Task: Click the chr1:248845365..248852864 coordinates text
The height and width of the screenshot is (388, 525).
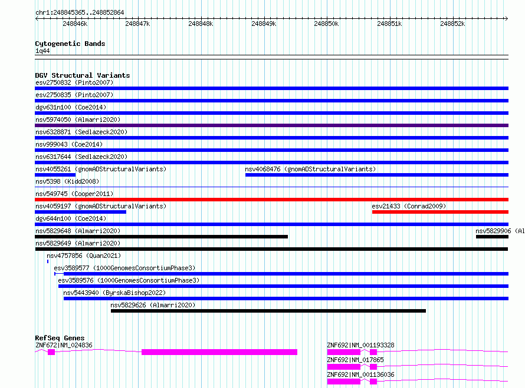Action: coord(80,12)
